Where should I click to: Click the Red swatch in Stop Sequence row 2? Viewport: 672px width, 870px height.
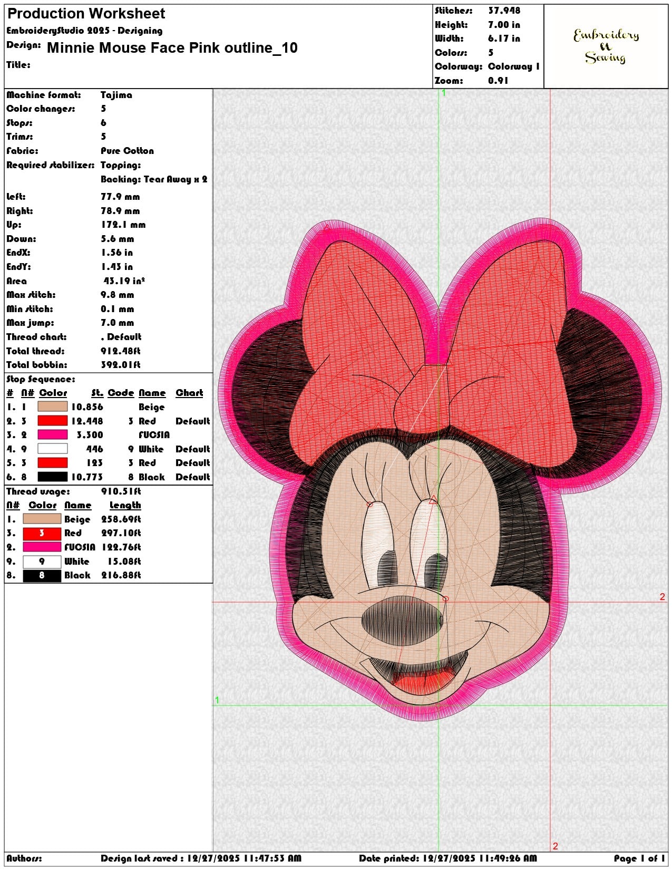coord(53,421)
